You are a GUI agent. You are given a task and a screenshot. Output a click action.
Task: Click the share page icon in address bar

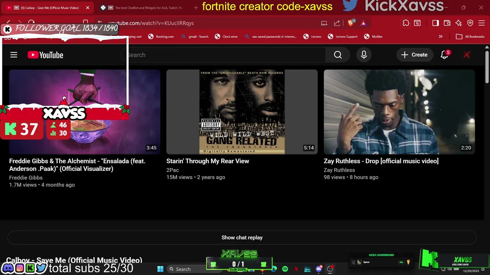[337, 23]
